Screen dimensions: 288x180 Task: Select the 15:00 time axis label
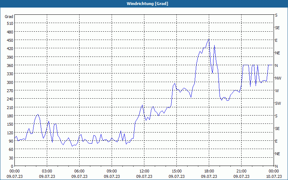pos(176,171)
